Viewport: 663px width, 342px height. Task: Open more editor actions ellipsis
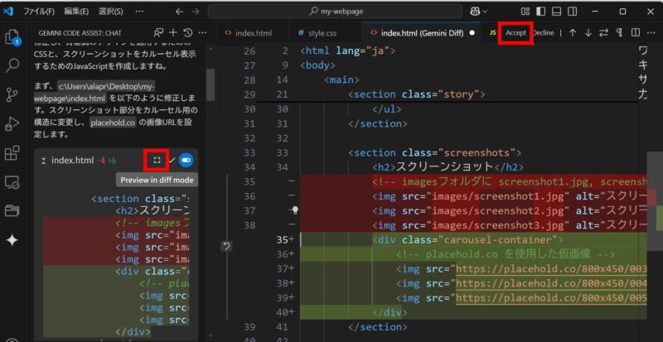pos(650,32)
